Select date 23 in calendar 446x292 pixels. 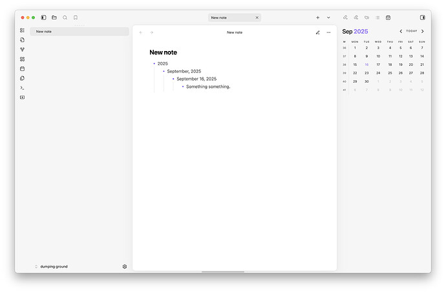pos(366,73)
